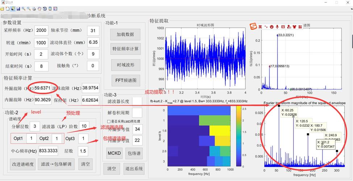
Task: Click the Opt1 value field
Action: coord(31,139)
